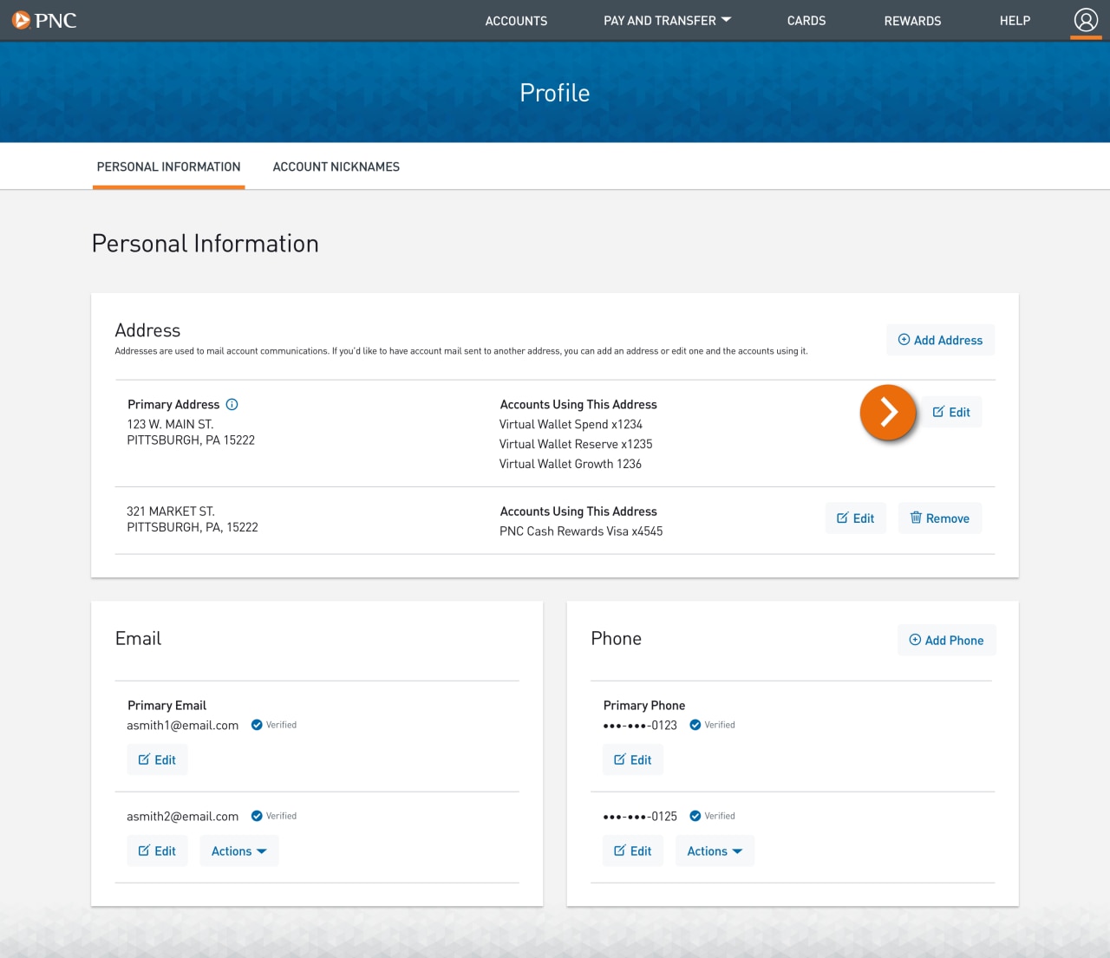Click the PNC logo
Screen dimensions: 1110x958
point(44,20)
